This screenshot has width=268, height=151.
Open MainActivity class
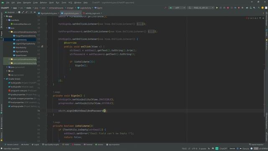pos(20,47)
